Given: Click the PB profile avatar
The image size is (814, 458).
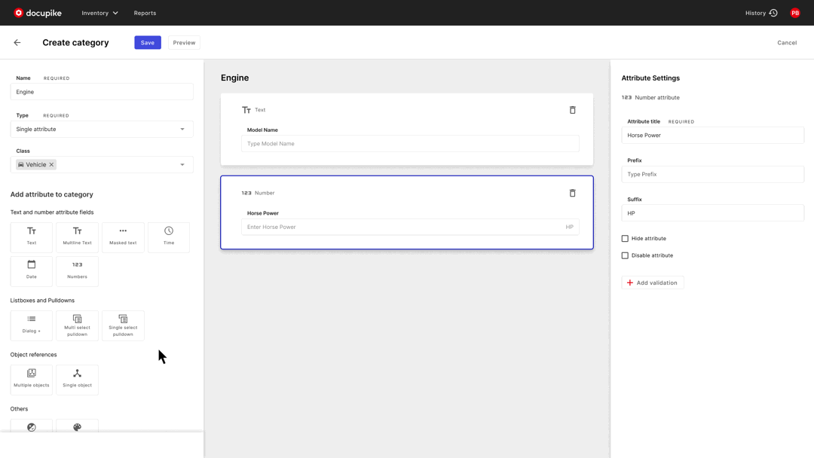Looking at the screenshot, I should tap(794, 13).
